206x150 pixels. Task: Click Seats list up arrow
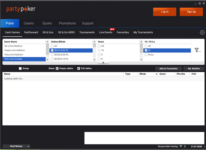tap(141, 42)
